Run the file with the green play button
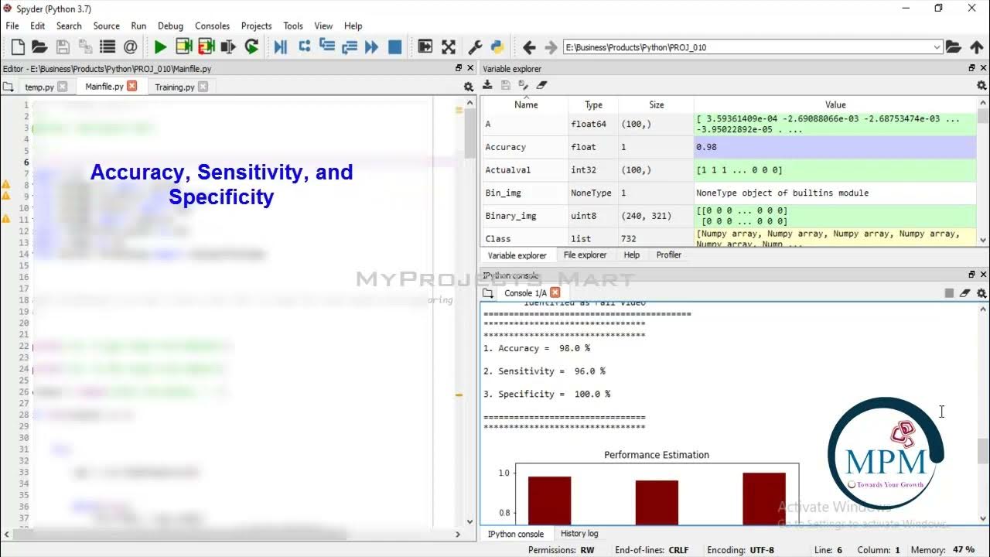 pos(160,47)
